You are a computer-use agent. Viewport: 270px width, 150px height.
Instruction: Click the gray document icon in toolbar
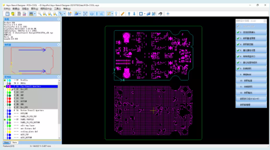pos(19,14)
